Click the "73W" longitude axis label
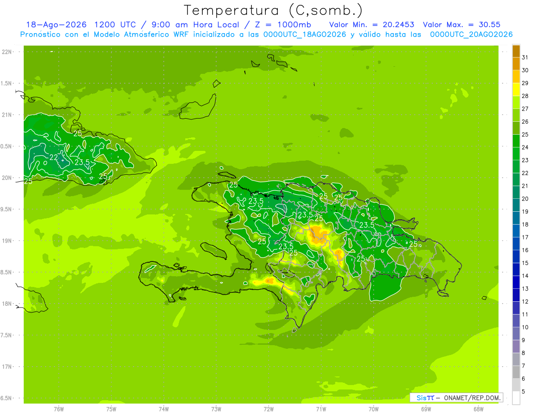Viewport: 537px width, 415px height. (216, 410)
